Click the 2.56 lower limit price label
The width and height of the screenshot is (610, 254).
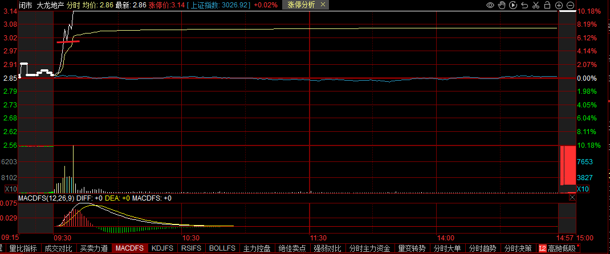pos(10,145)
